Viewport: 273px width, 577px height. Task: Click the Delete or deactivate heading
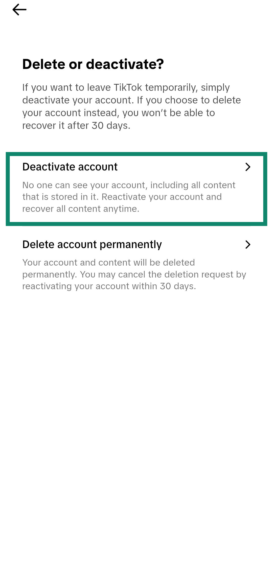tap(93, 64)
